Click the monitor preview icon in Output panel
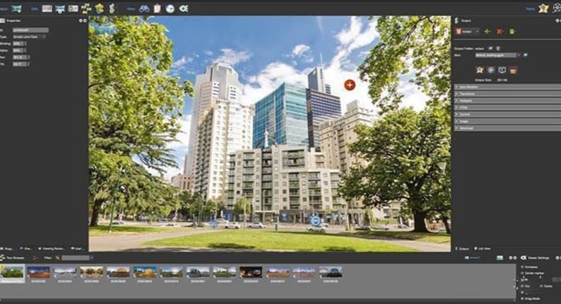The height and width of the screenshot is (304, 561). pyautogui.click(x=502, y=70)
